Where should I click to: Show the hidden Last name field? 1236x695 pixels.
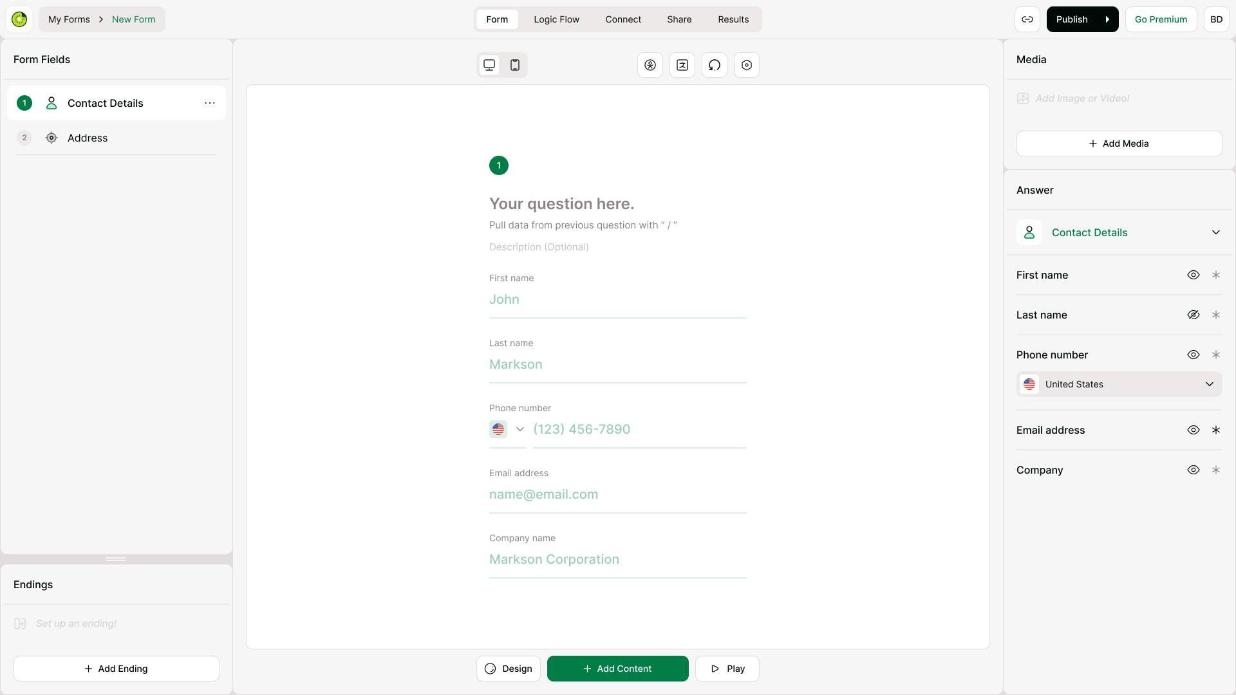[x=1194, y=315]
